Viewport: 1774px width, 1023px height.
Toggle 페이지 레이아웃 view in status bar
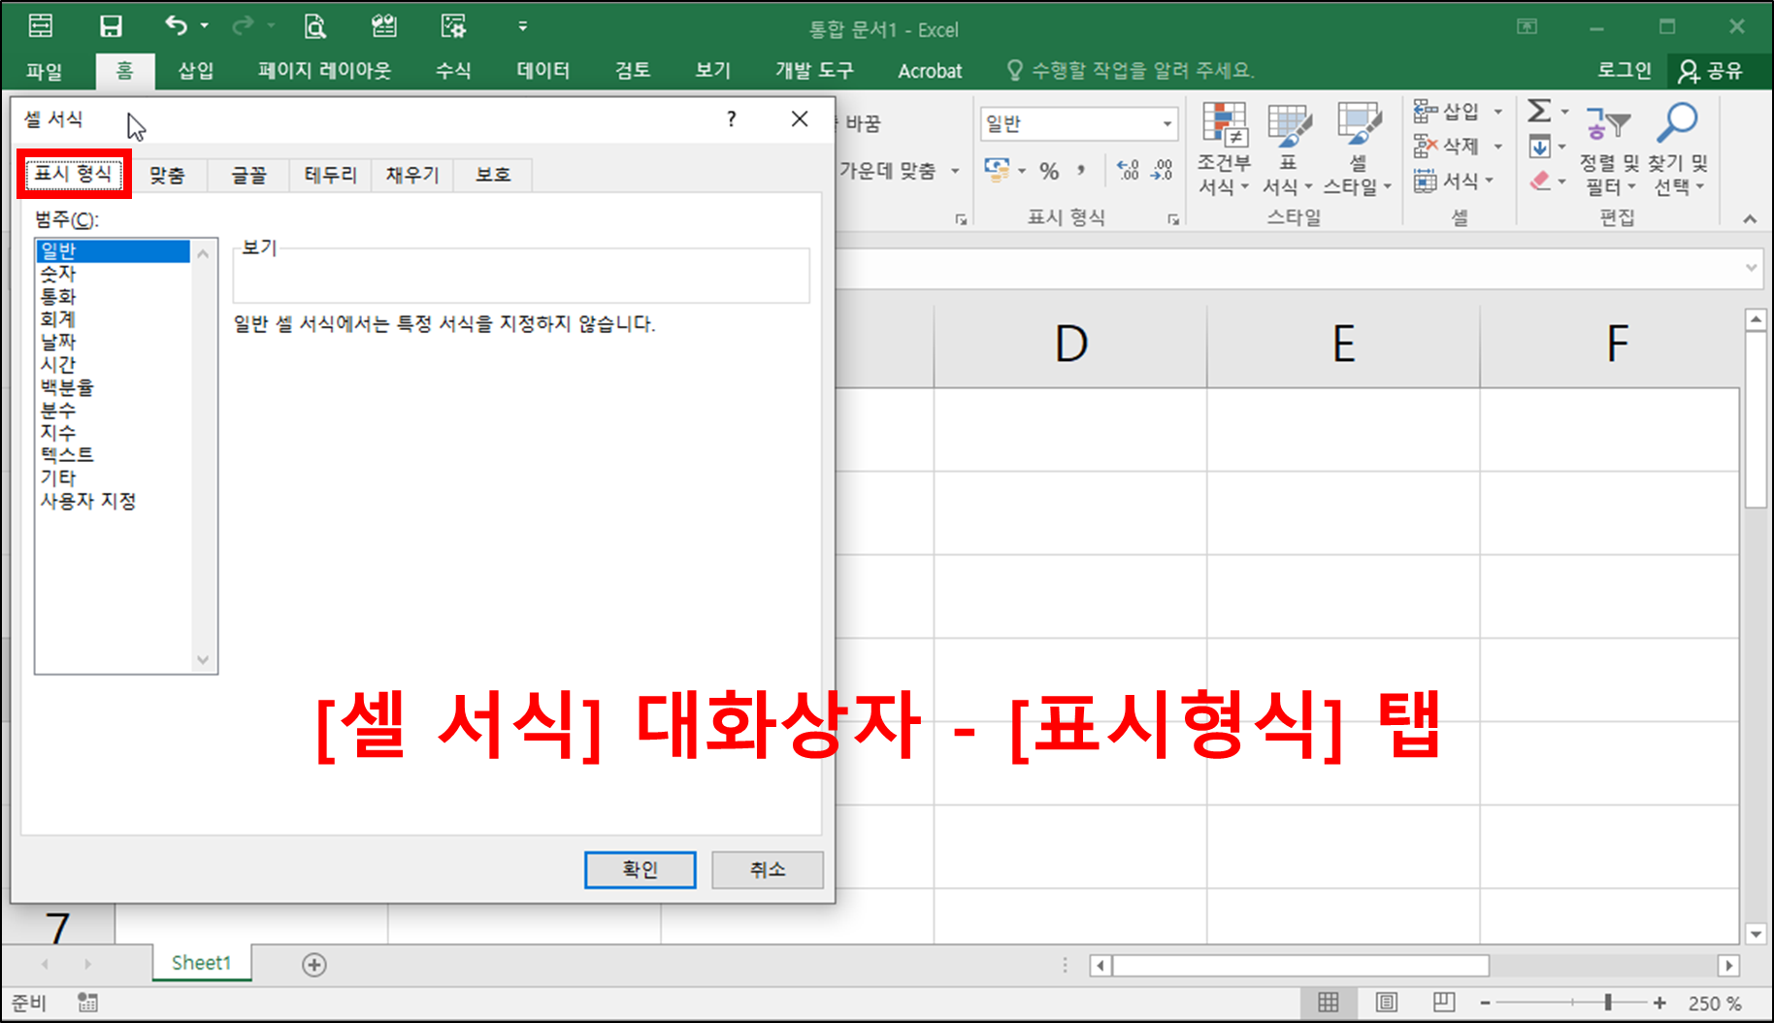pyautogui.click(x=1385, y=1001)
